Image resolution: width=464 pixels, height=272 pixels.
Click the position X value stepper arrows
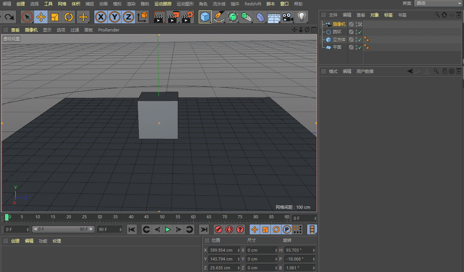click(239, 250)
